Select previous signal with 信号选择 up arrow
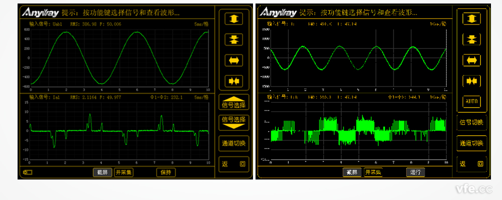502x200 pixels. coord(234,102)
